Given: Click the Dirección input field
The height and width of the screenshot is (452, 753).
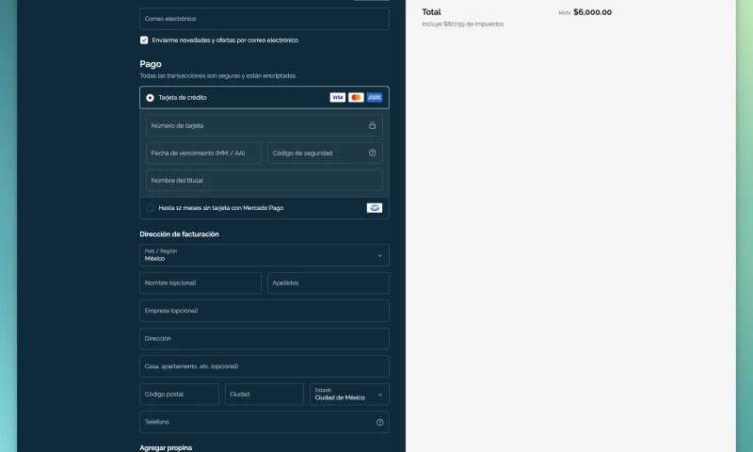Looking at the screenshot, I should (264, 339).
